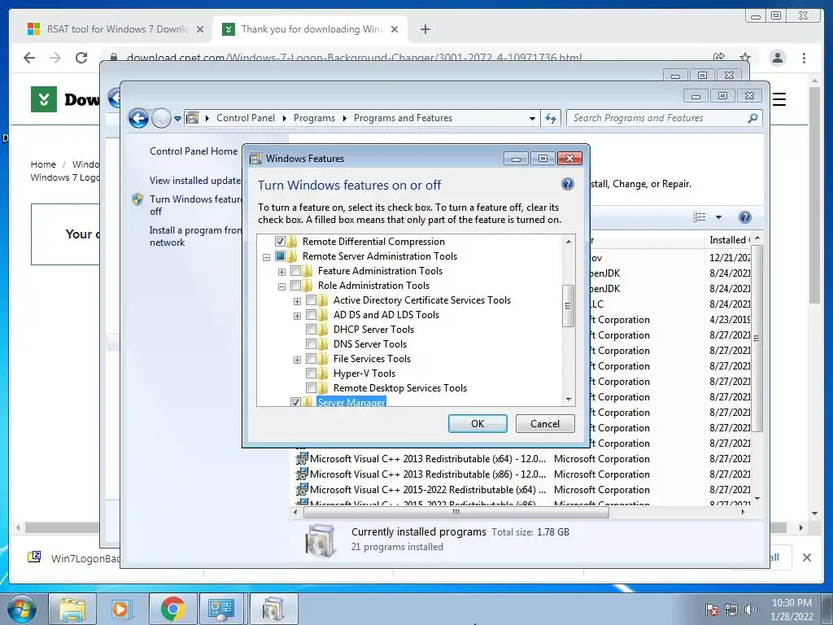Confirm with OK in Windows Features

[x=478, y=423]
